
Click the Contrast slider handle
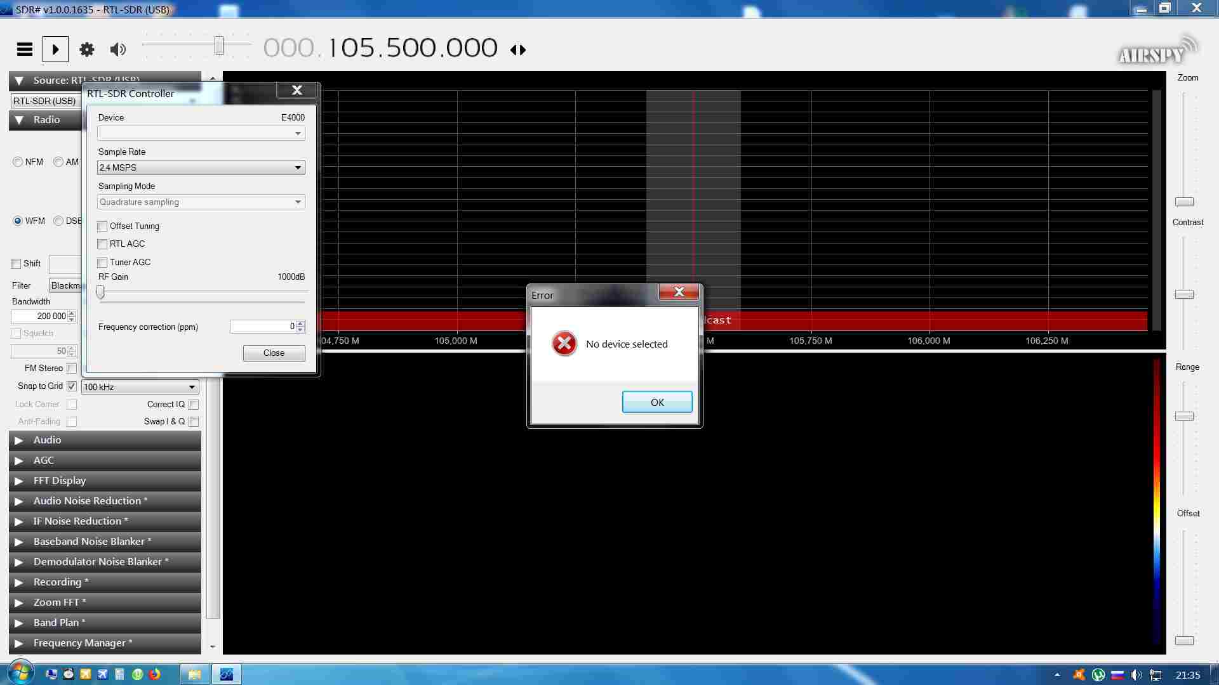(x=1184, y=294)
